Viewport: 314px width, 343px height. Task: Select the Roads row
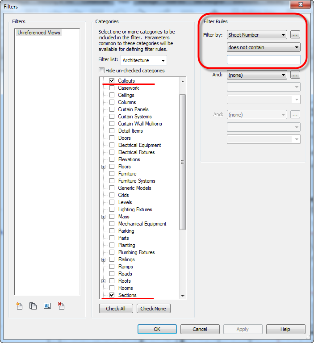pos(125,274)
